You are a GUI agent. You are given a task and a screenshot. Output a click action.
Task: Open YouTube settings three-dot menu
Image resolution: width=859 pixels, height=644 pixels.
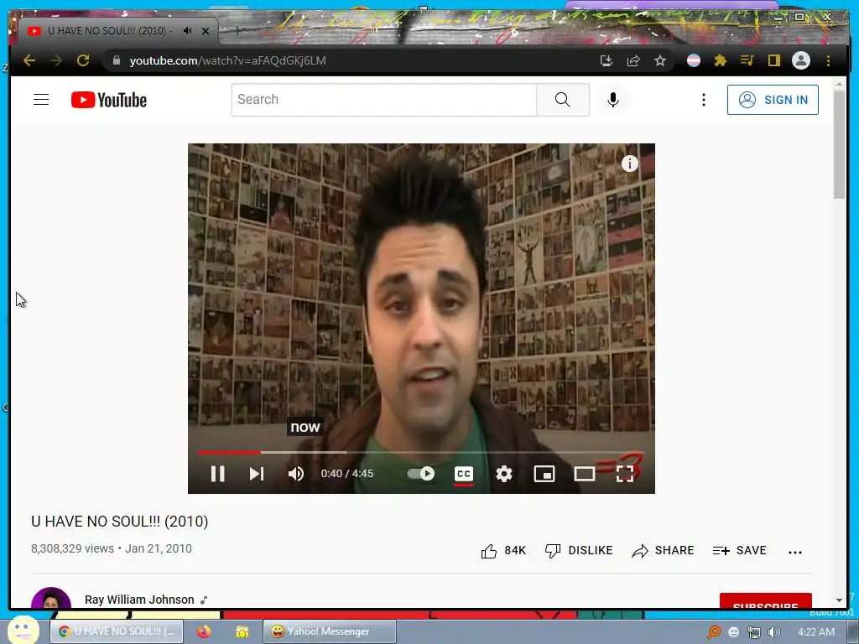click(x=704, y=100)
